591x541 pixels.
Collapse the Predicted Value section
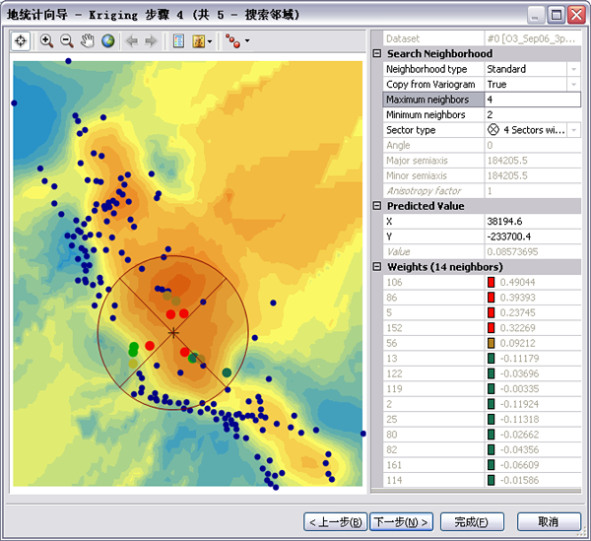377,206
